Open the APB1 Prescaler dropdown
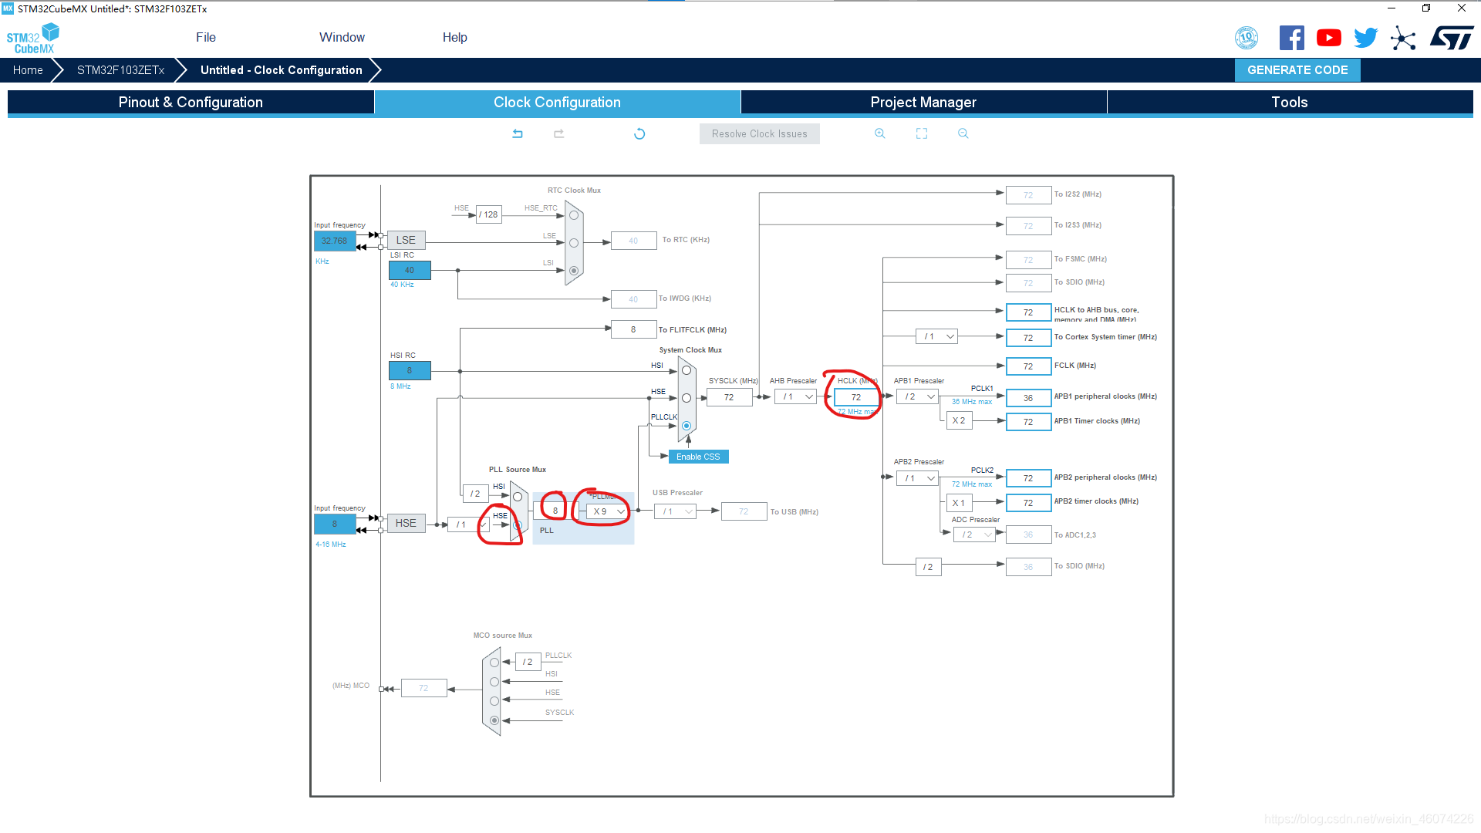Screen dimensions: 1481x833 point(919,396)
